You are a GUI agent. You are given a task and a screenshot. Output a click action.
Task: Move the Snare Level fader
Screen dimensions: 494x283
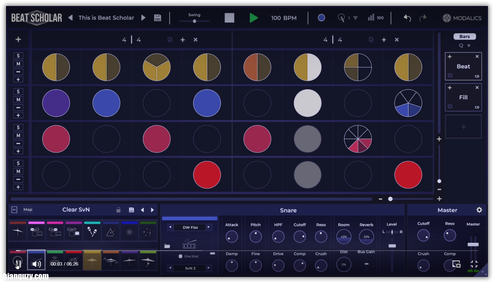(x=392, y=246)
